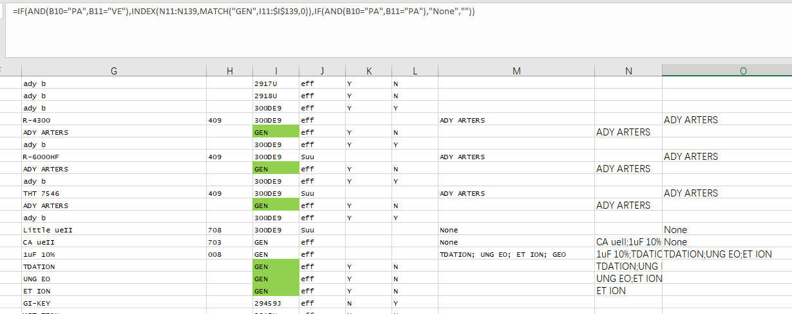
Task: Click green GEN cell in the ET ION row
Action: tap(276, 291)
